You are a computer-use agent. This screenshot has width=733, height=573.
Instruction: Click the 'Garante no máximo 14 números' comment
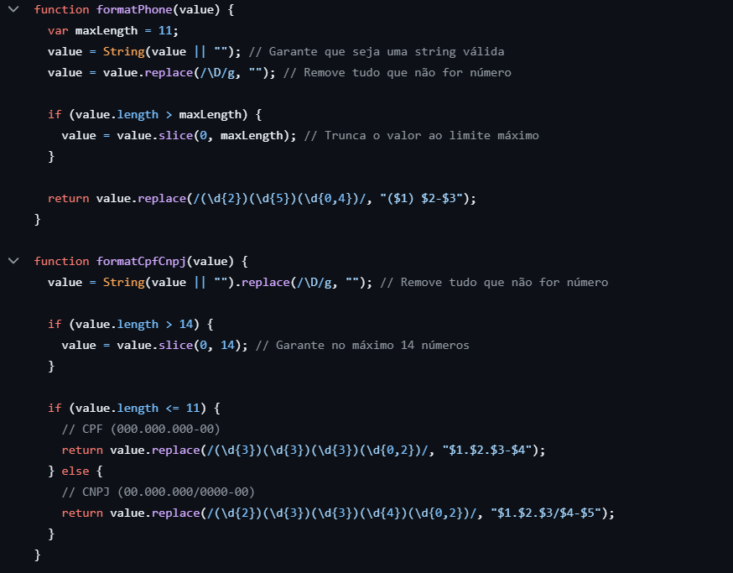click(x=361, y=345)
